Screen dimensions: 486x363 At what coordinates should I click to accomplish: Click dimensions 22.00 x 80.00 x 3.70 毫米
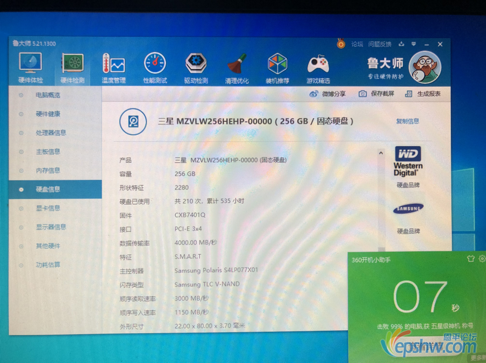[x=210, y=326]
